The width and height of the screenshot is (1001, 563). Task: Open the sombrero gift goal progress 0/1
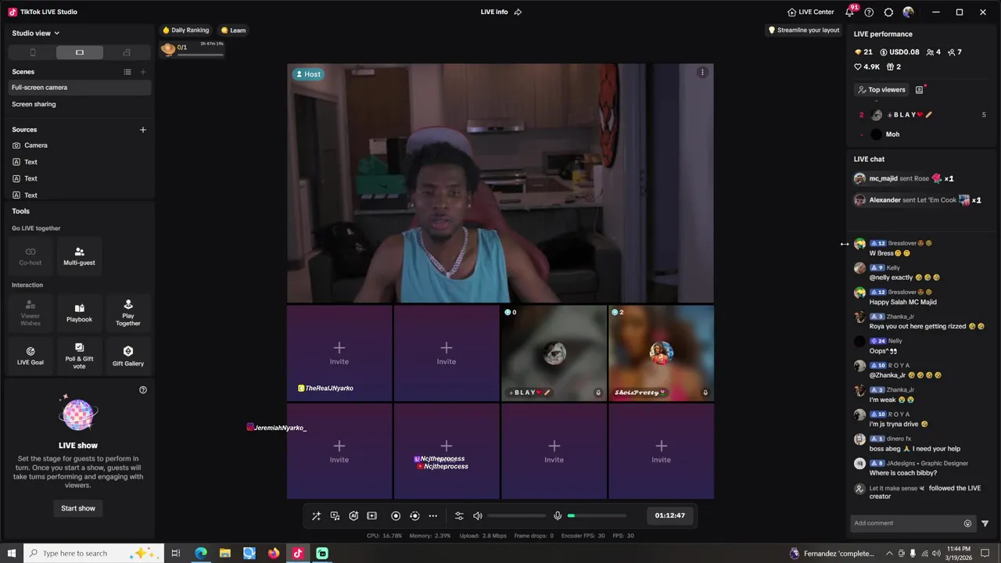pos(192,49)
